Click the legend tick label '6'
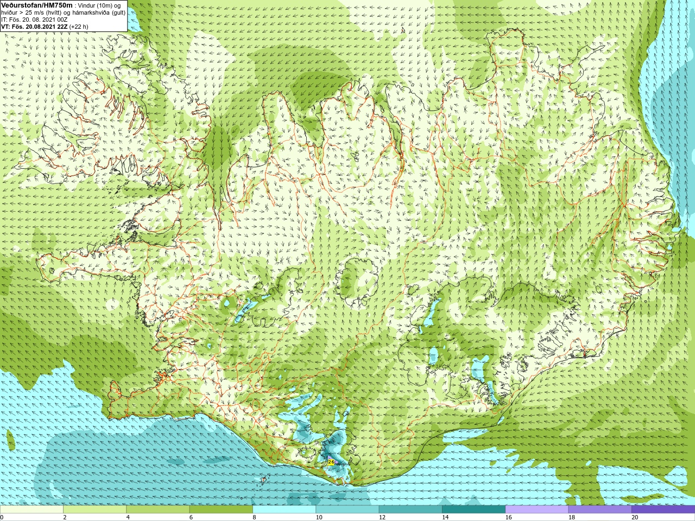This screenshot has height=521, width=695. pyautogui.click(x=191, y=517)
